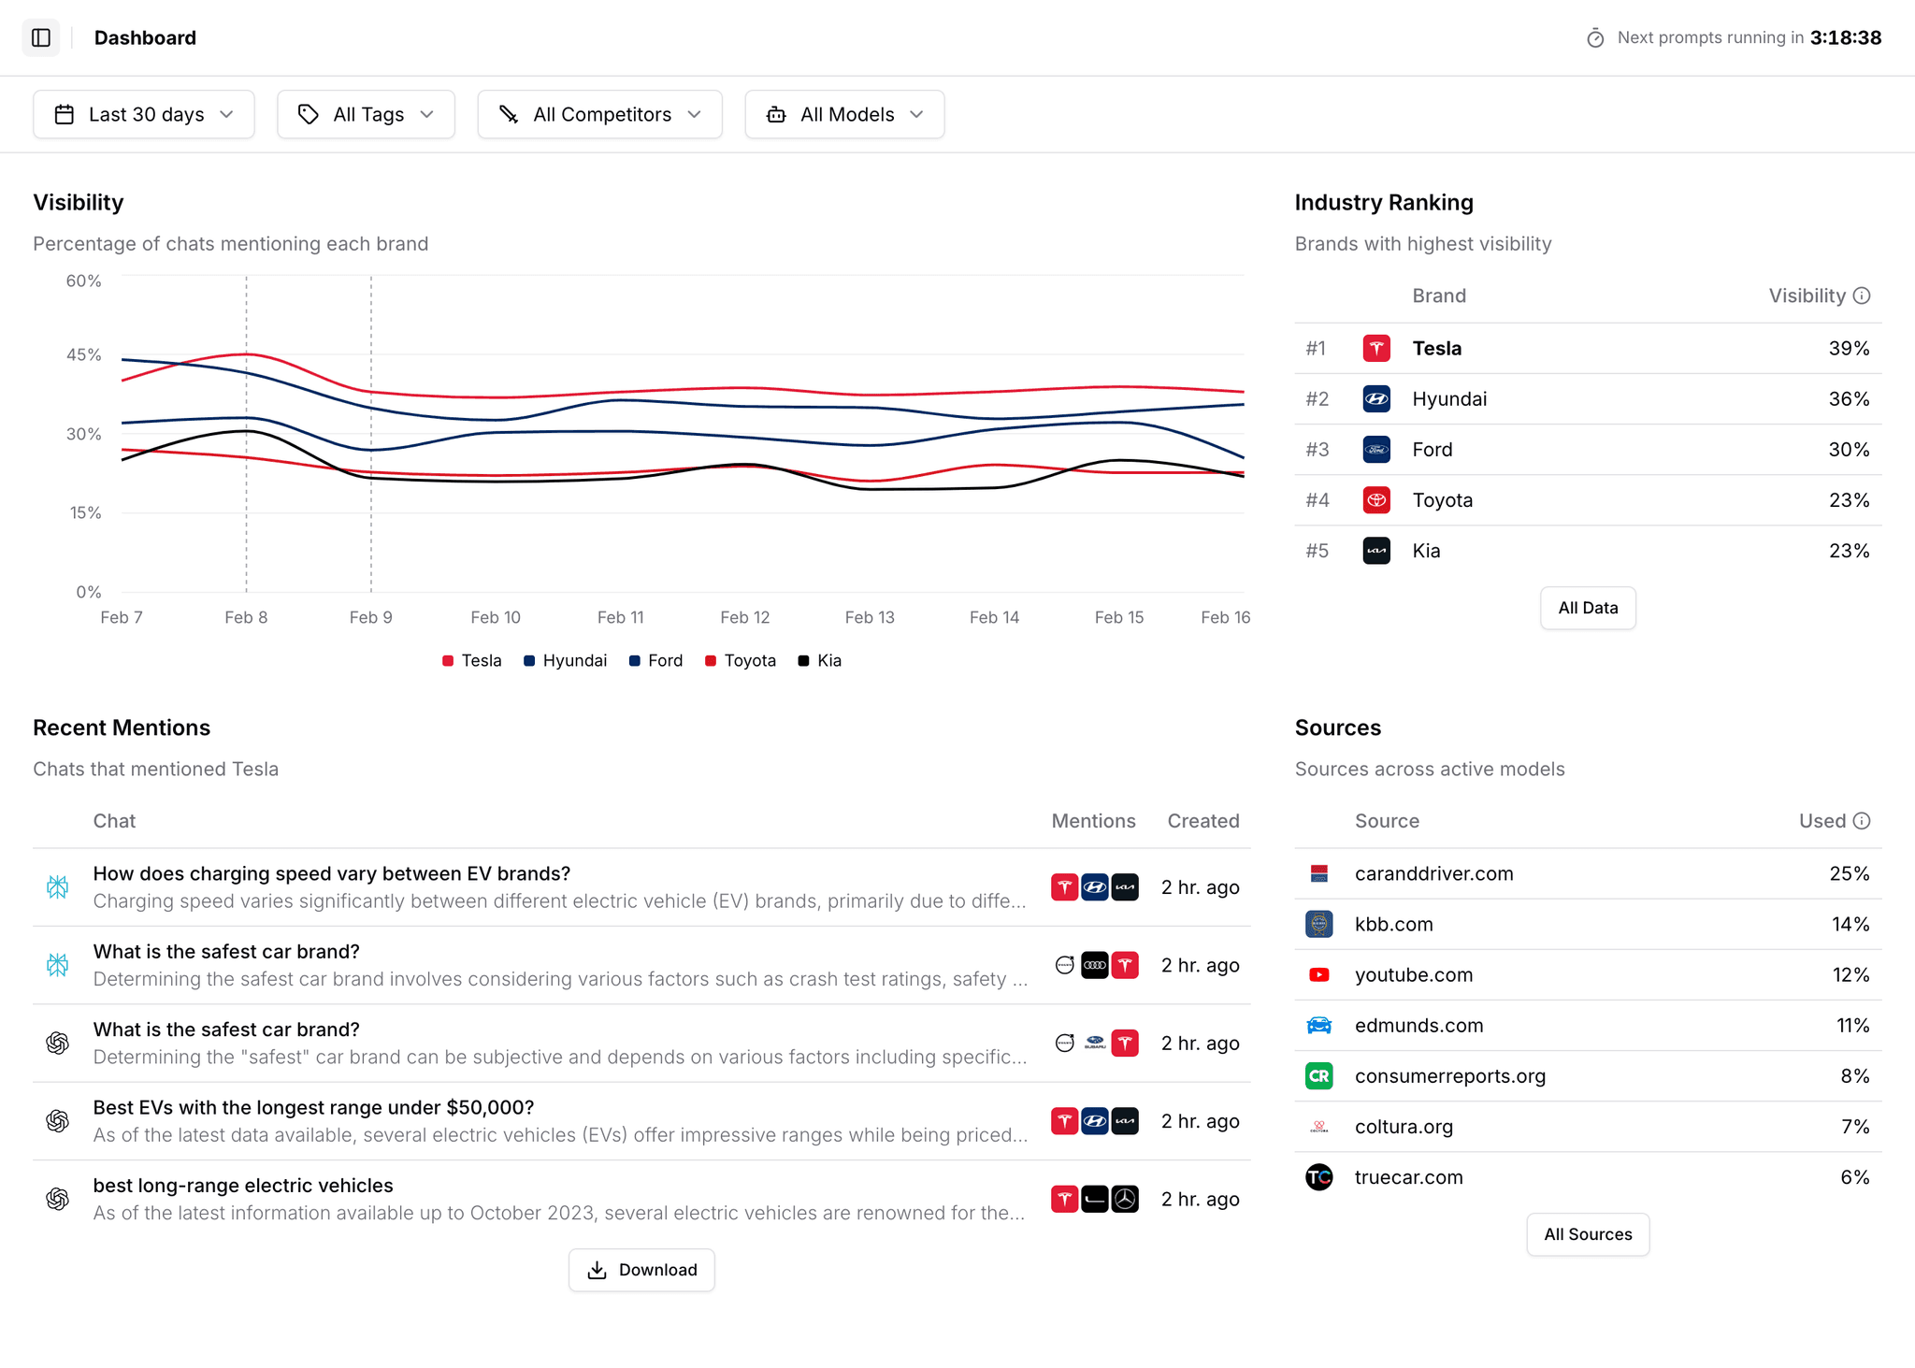The image size is (1915, 1368).
Task: Open the All Models dropdown
Action: tap(843, 114)
